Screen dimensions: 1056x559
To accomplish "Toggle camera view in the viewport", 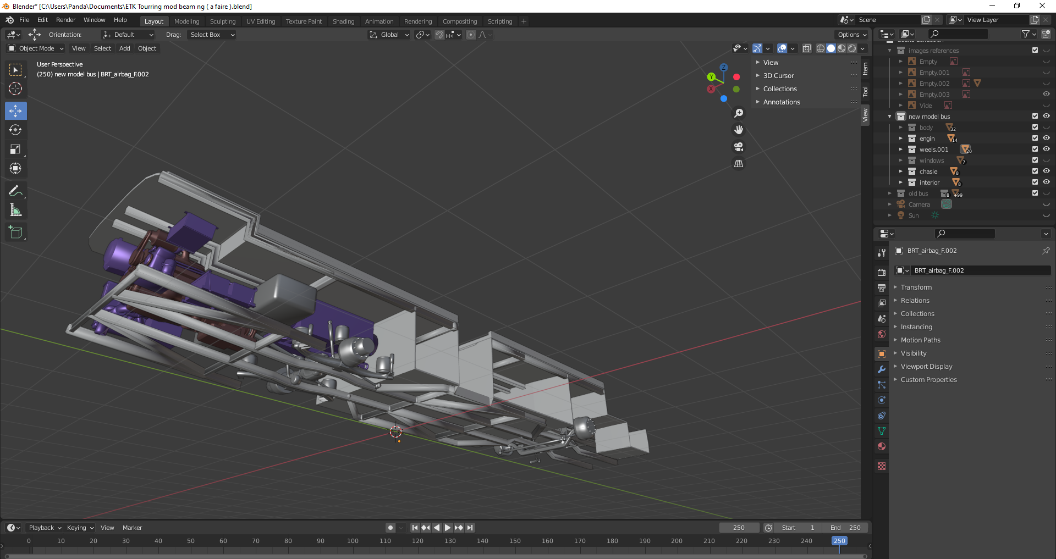I will click(739, 147).
